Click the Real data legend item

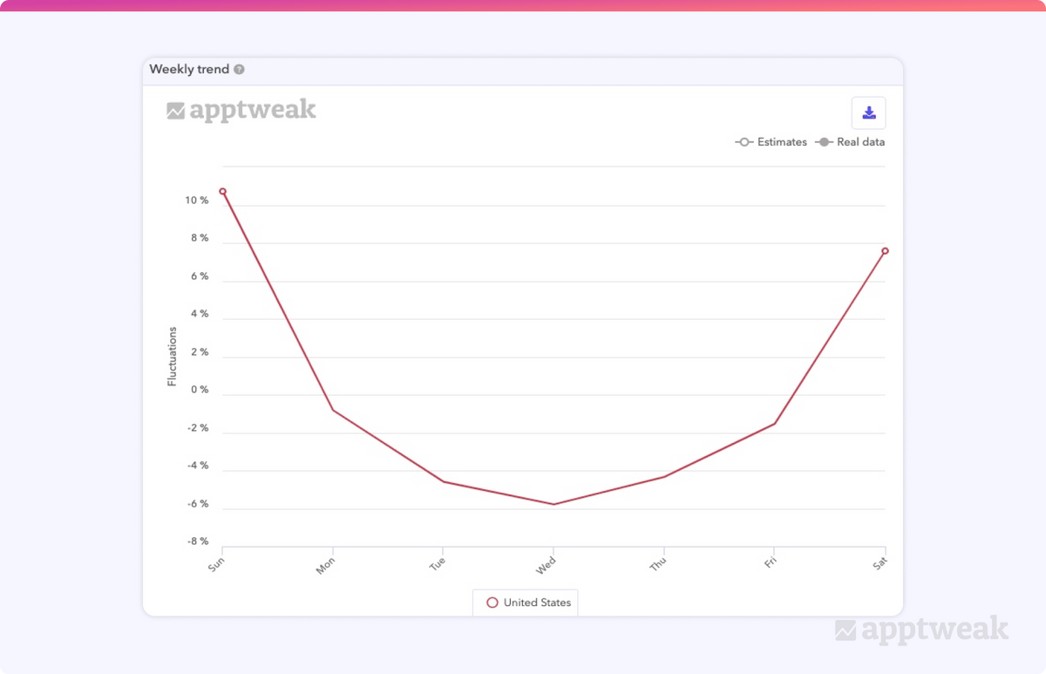pos(850,142)
